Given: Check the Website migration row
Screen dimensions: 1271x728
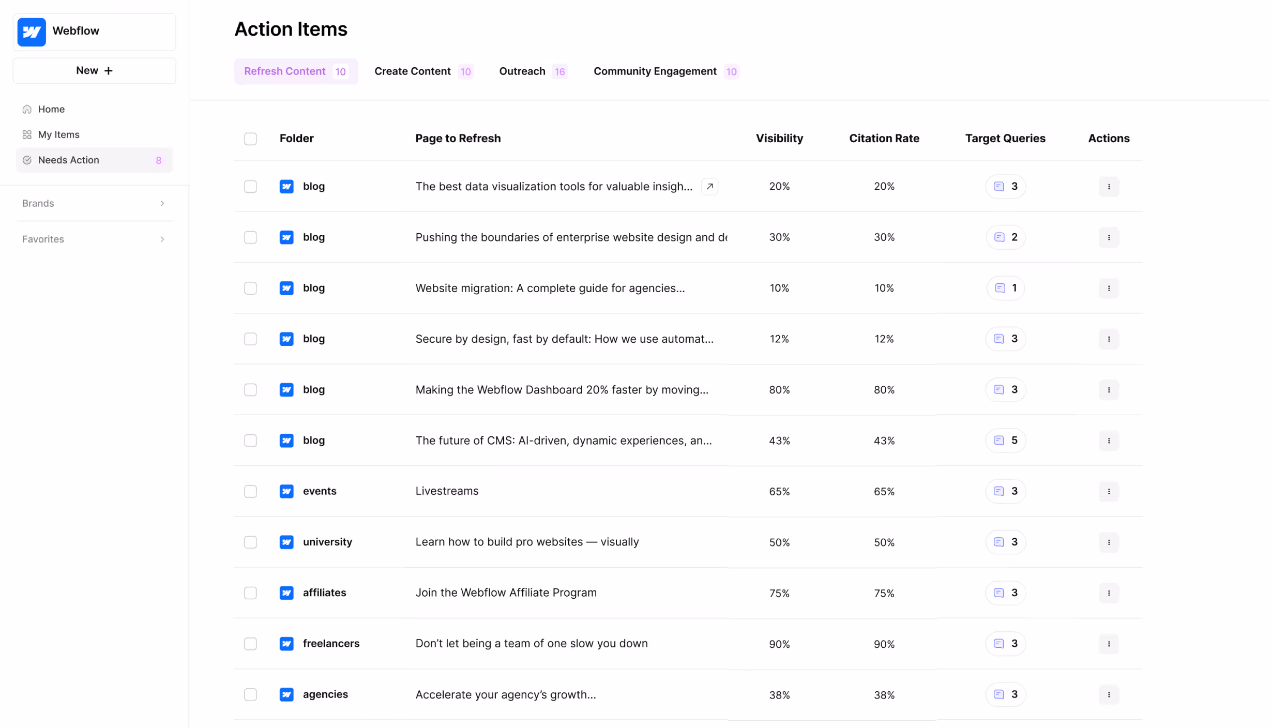Looking at the screenshot, I should coord(250,288).
